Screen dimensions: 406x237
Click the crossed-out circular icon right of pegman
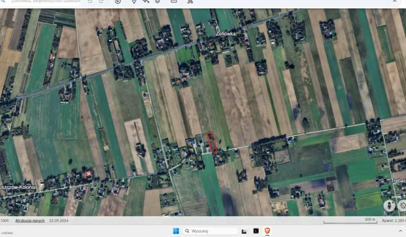pos(403,206)
